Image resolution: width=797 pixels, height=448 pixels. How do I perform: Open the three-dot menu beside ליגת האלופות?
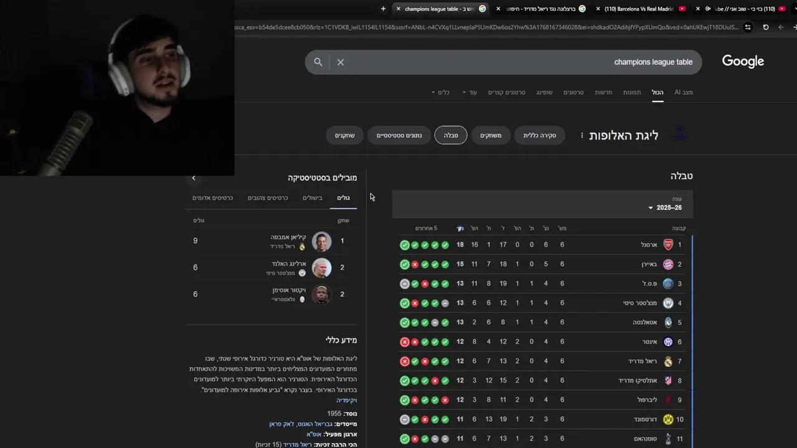(582, 135)
